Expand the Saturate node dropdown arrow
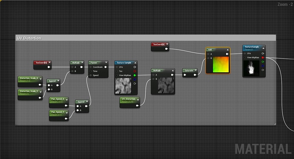The width and height of the screenshot is (294, 159). tap(196, 70)
